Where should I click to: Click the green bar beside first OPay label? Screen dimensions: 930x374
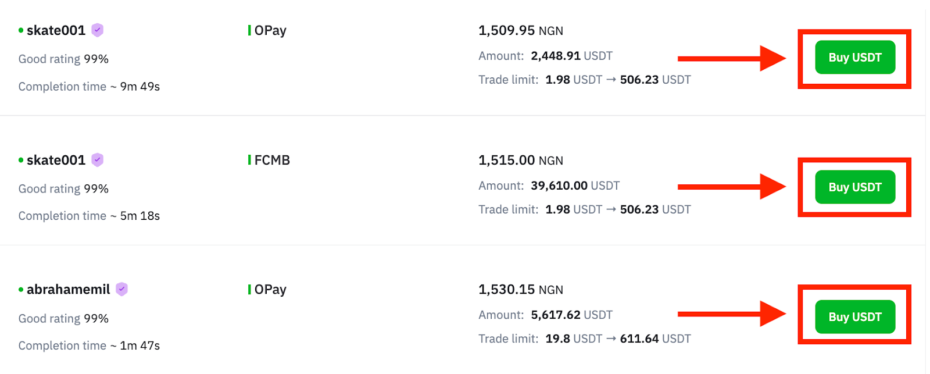click(249, 30)
